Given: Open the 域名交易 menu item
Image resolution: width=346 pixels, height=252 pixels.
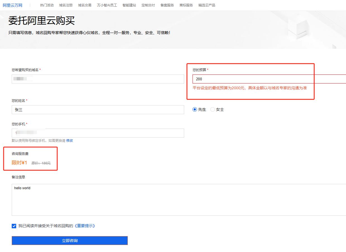Looking at the screenshot, I should pyautogui.click(x=85, y=5).
